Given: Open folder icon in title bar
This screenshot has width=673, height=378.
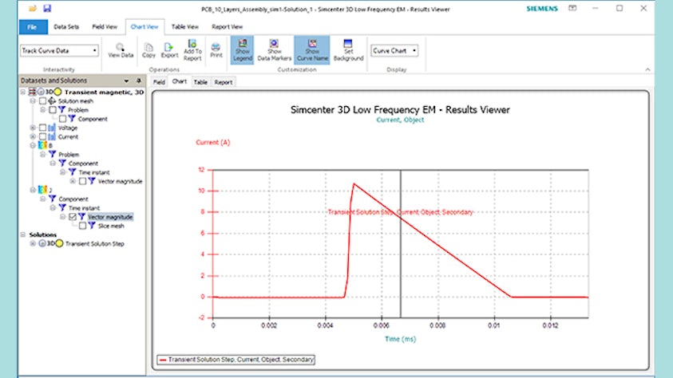Looking at the screenshot, I should [x=33, y=8].
